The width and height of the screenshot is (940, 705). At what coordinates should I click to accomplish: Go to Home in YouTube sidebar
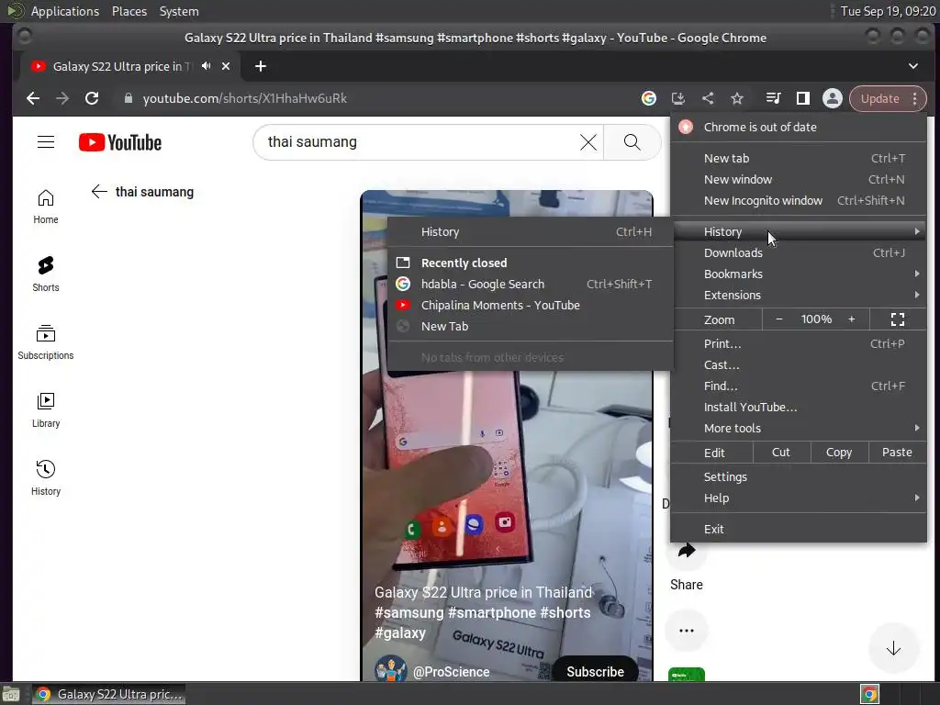tap(46, 207)
